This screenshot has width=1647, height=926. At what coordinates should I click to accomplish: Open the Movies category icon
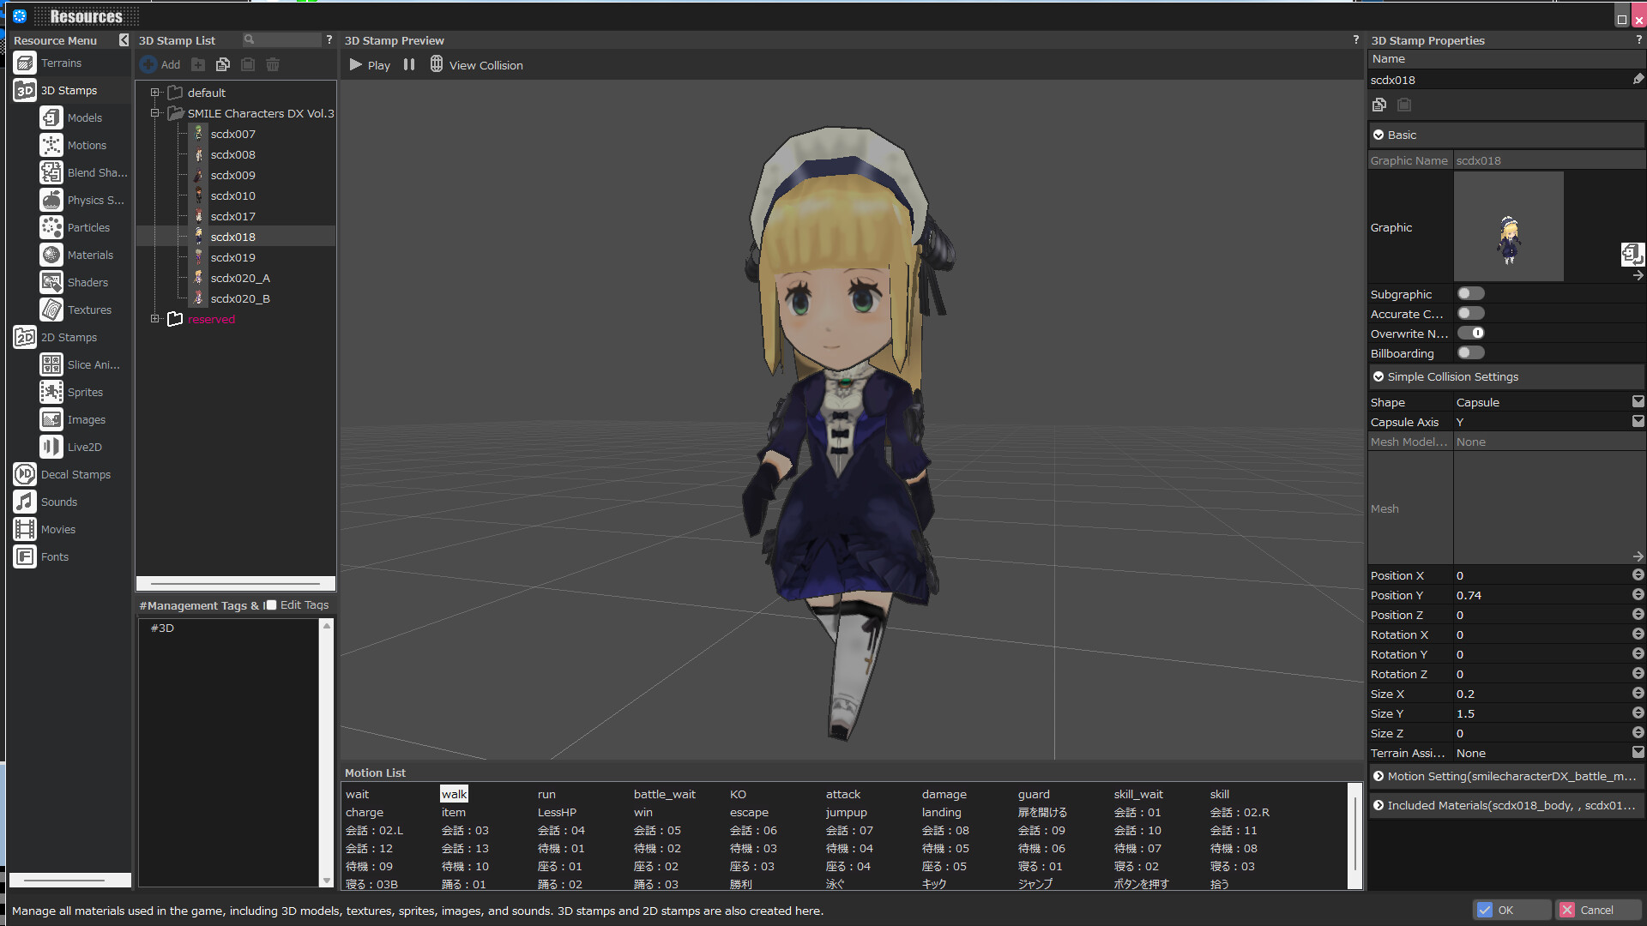point(25,529)
